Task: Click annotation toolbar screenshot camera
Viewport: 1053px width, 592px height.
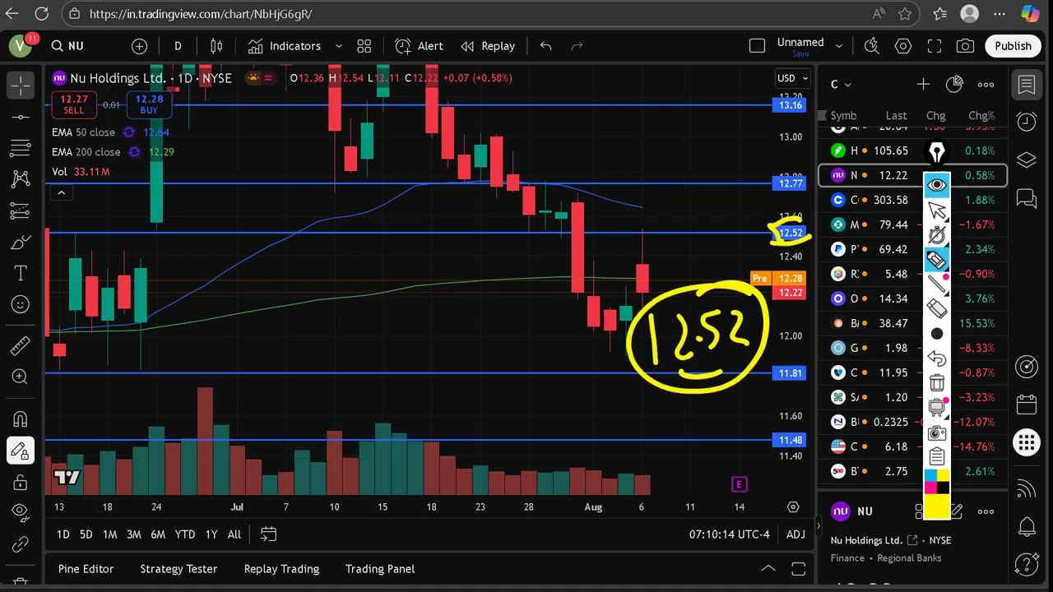Action: click(937, 432)
